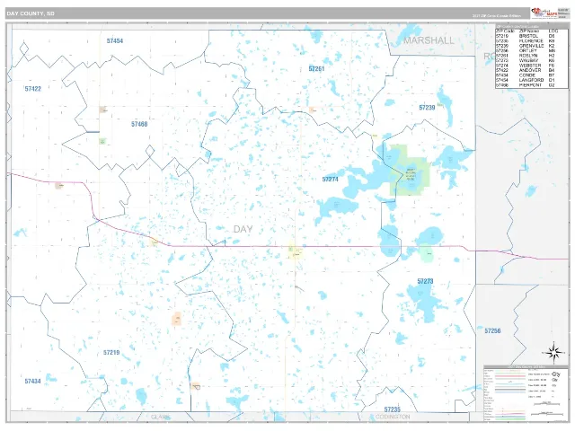Image resolution: width=575 pixels, height=431 pixels.
Task: Click the "DAY COUNTY, SD" map title
Action: pos(31,13)
